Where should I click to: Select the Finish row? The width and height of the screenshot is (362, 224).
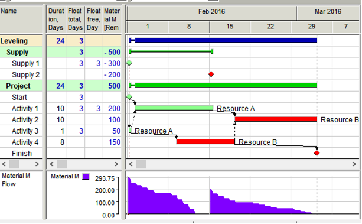click(21, 154)
